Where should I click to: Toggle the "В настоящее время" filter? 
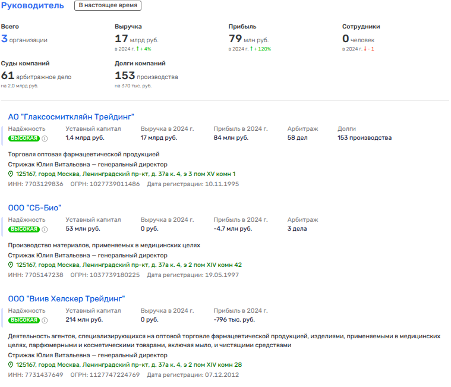108,6
